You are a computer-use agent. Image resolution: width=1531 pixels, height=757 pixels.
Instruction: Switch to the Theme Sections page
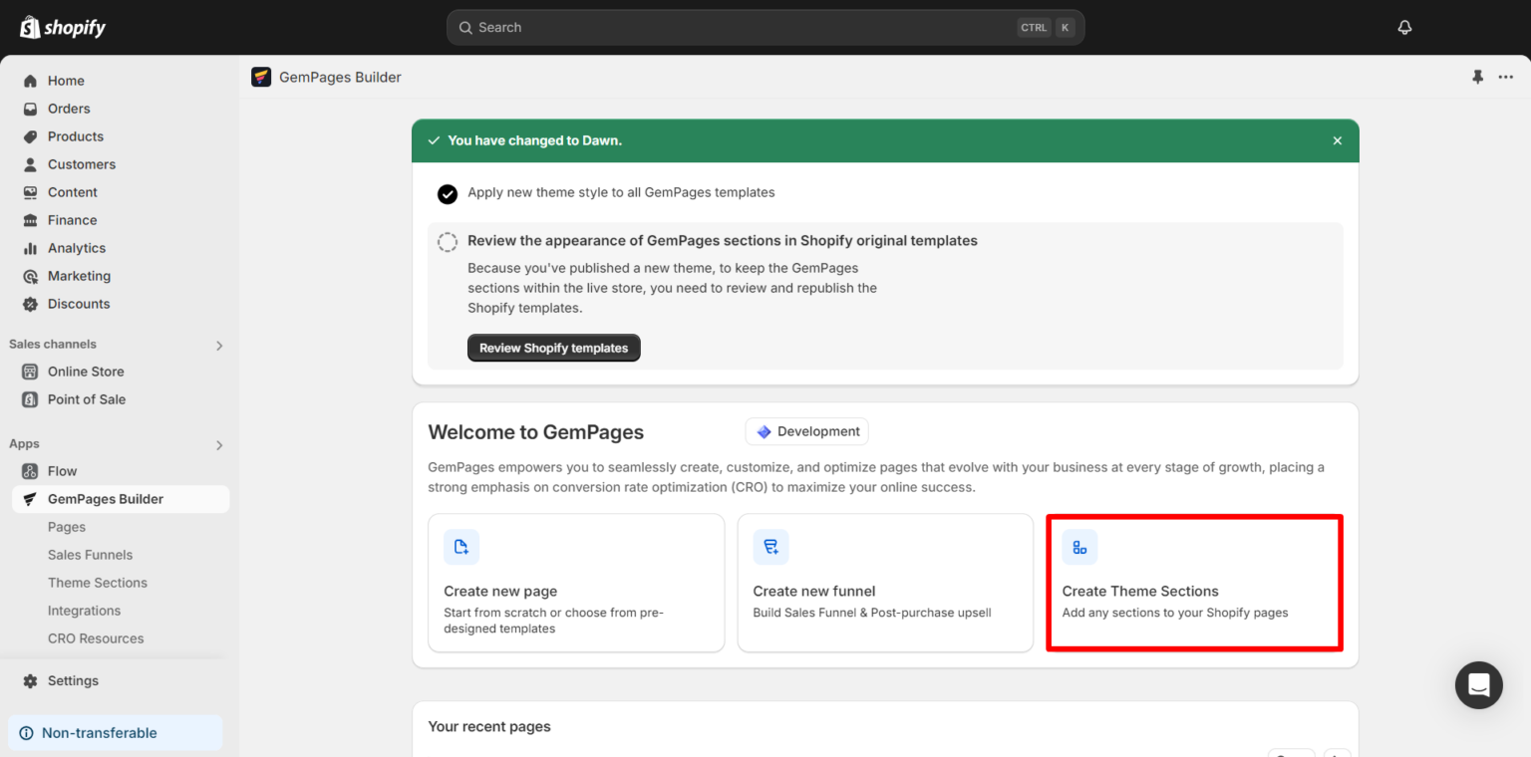click(97, 582)
